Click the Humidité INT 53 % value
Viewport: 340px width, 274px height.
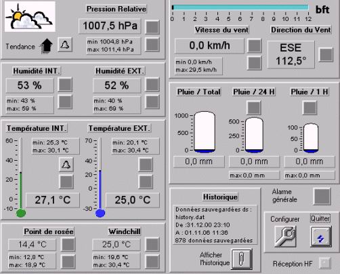[30, 85]
